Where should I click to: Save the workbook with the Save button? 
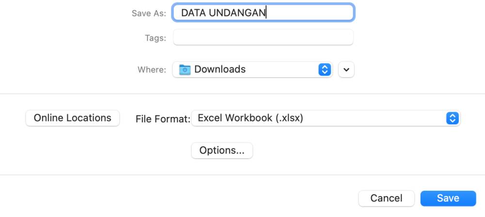448,198
